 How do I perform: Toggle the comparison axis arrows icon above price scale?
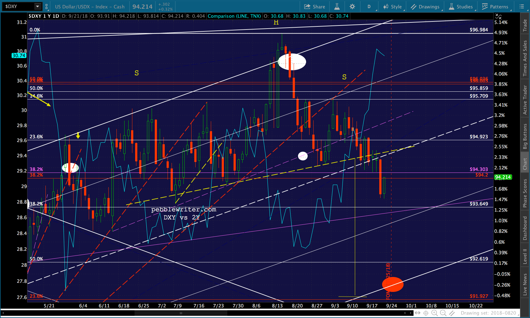pyautogui.click(x=499, y=16)
